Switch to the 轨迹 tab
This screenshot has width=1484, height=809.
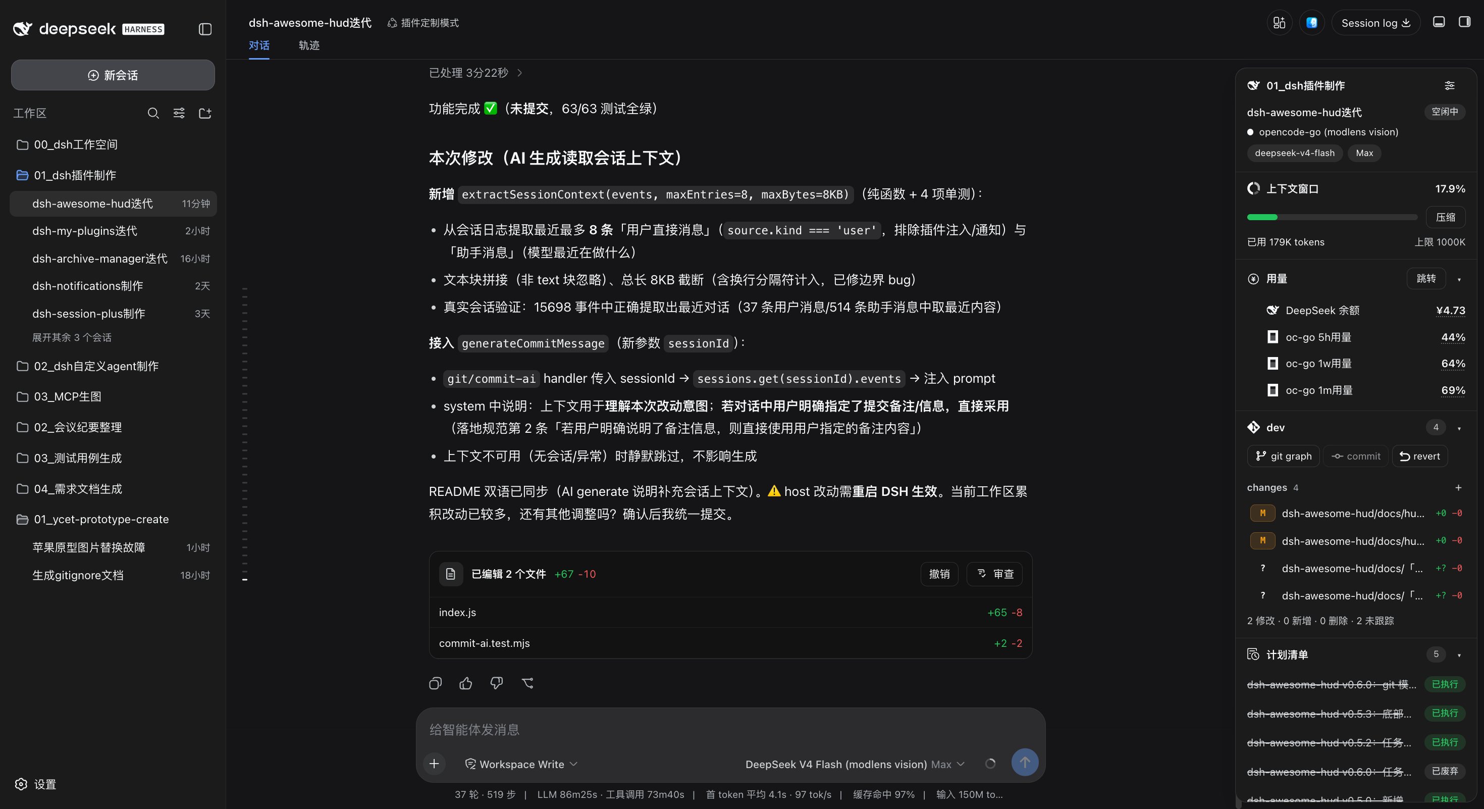(x=309, y=45)
